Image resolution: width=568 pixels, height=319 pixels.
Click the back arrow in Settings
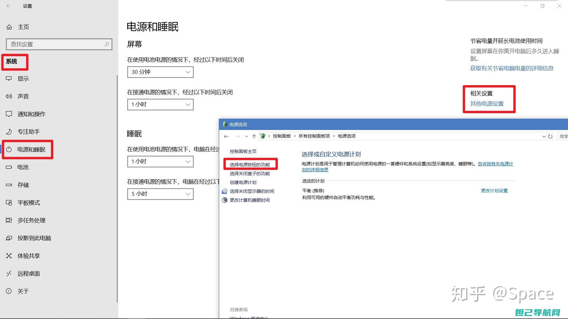pyautogui.click(x=9, y=6)
